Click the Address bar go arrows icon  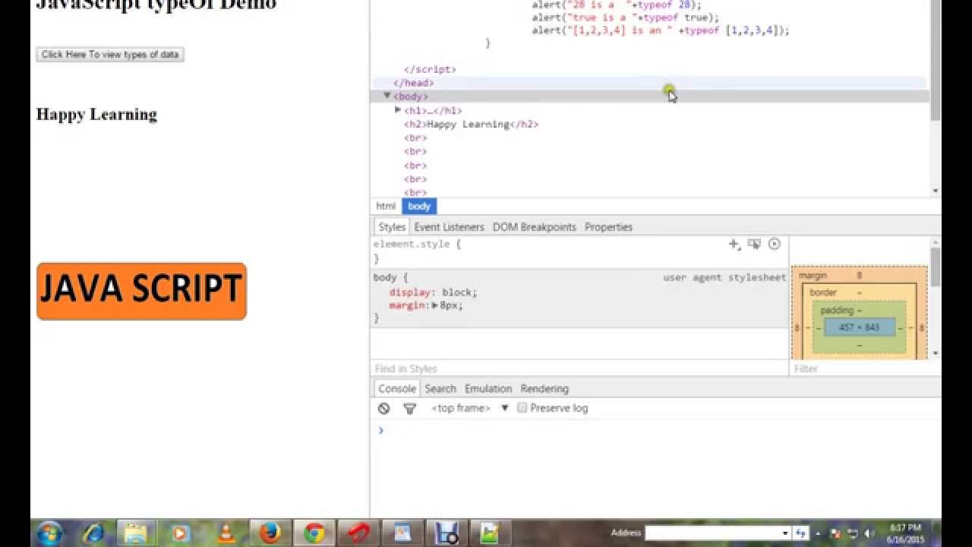point(800,533)
